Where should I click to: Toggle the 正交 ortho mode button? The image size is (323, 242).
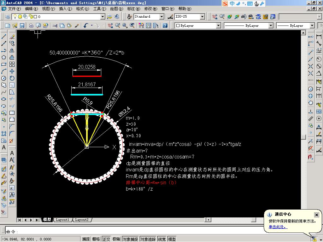point(106,239)
